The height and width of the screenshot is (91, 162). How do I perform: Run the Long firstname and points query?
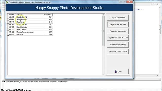coord(118,25)
